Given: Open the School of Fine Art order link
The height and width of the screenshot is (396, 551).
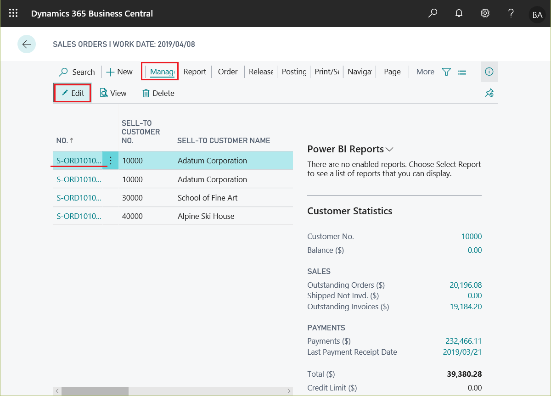Looking at the screenshot, I should pos(79,198).
